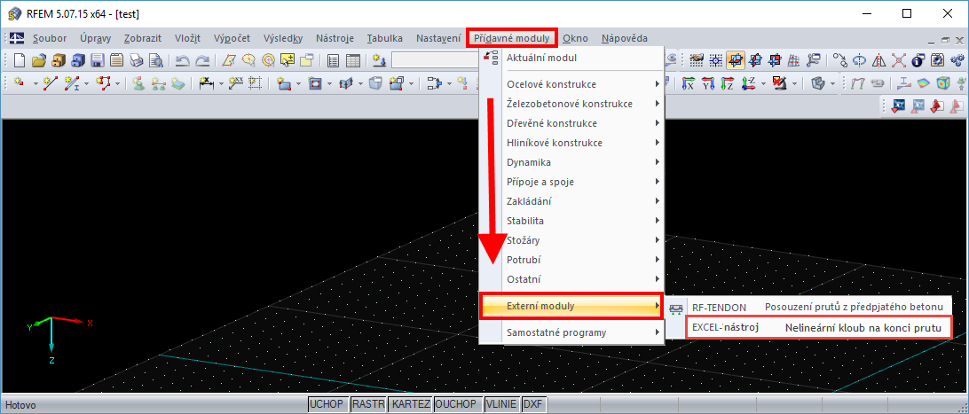969x414 pixels.
Task: Print with the printer icon
Action: pyautogui.click(x=136, y=60)
